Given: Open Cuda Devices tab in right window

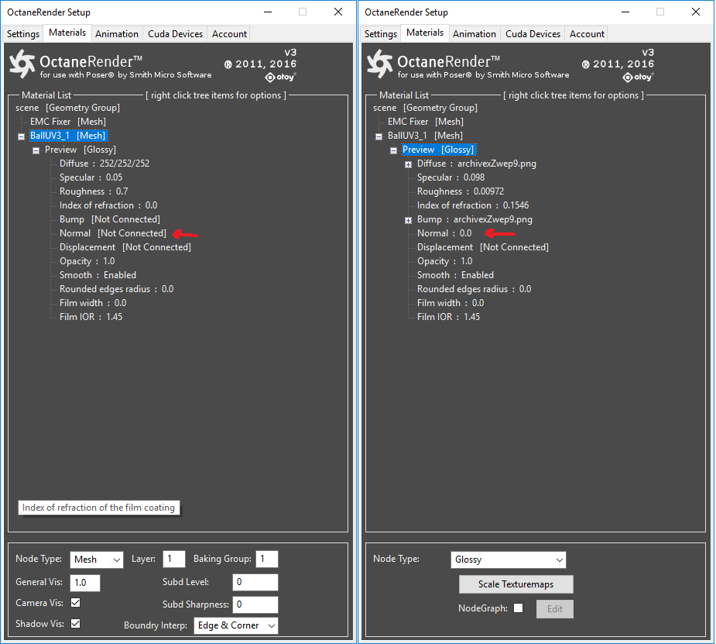Looking at the screenshot, I should pyautogui.click(x=533, y=34).
